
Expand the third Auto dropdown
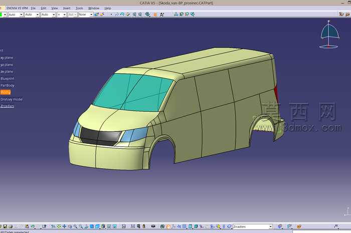coord(54,15)
